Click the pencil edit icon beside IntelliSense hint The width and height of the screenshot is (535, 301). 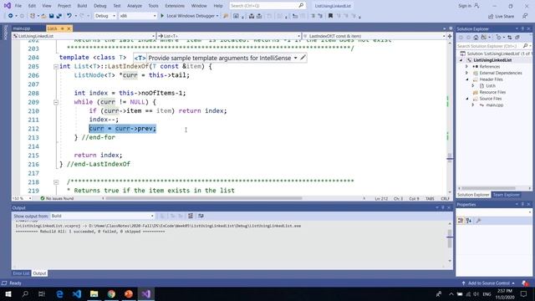303,58
